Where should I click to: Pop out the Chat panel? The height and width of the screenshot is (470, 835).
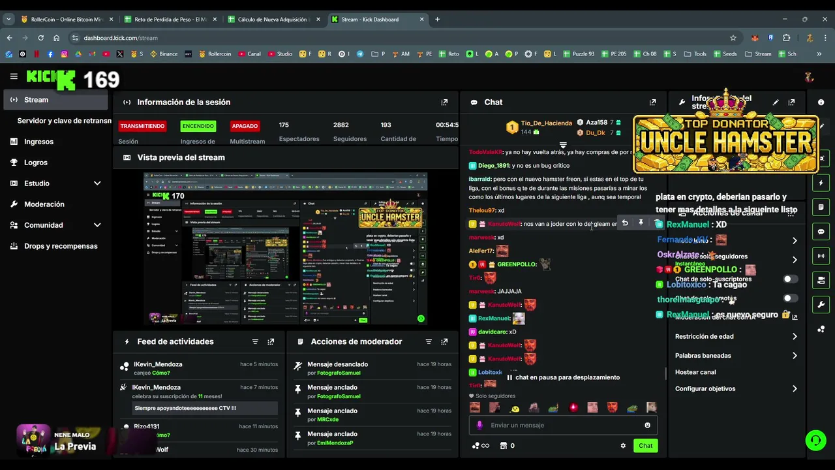(x=652, y=102)
